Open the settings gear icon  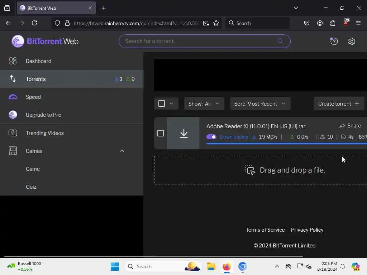pos(352,42)
